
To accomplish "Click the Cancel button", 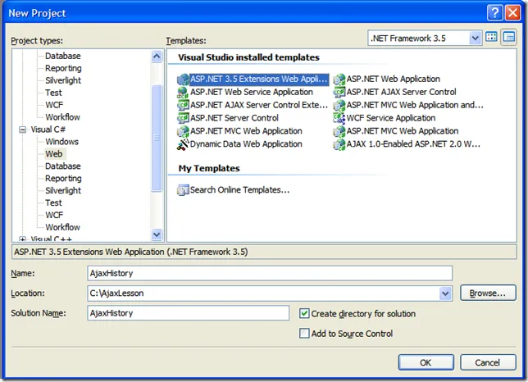I will point(488,362).
